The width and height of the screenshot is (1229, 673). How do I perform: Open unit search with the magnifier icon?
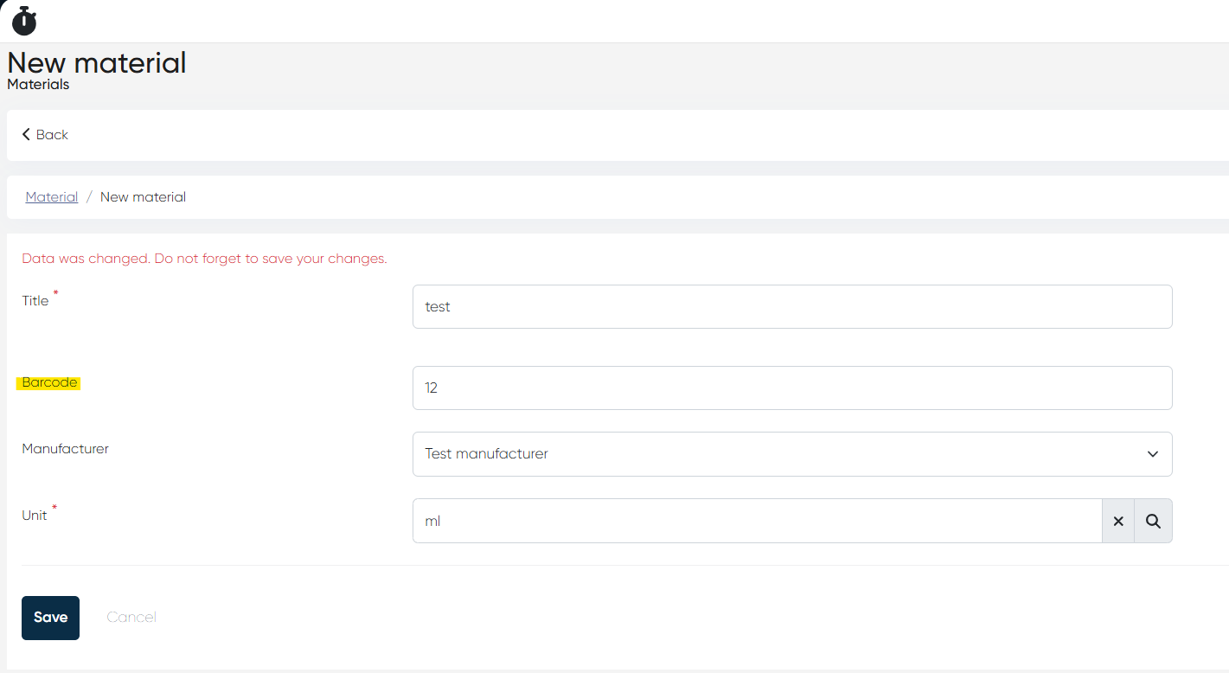pos(1153,521)
